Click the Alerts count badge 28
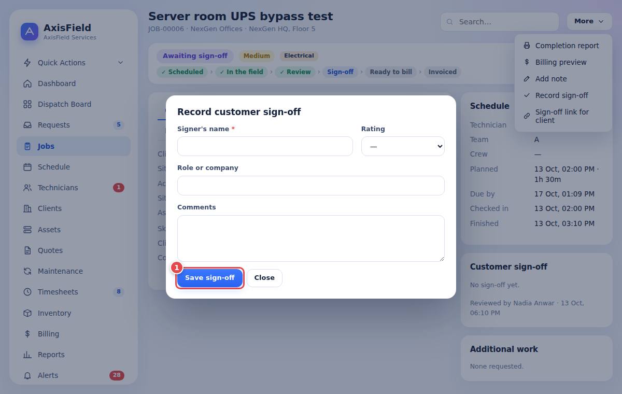Image resolution: width=622 pixels, height=394 pixels. 117,375
